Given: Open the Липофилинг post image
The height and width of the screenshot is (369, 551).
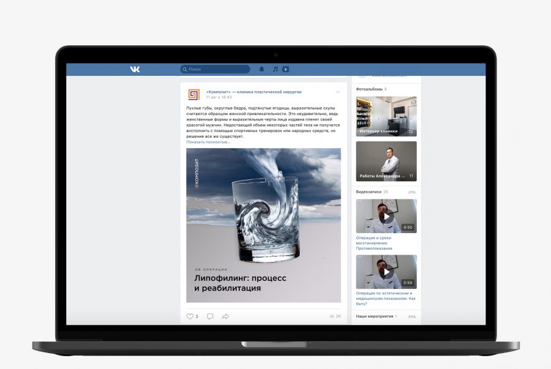Looking at the screenshot, I should [263, 225].
